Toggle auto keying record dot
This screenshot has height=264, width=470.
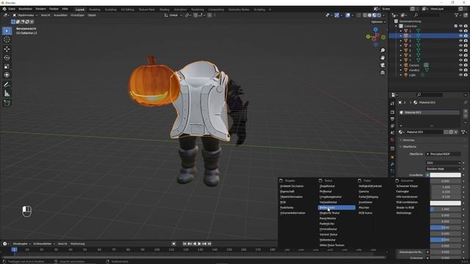click(173, 243)
